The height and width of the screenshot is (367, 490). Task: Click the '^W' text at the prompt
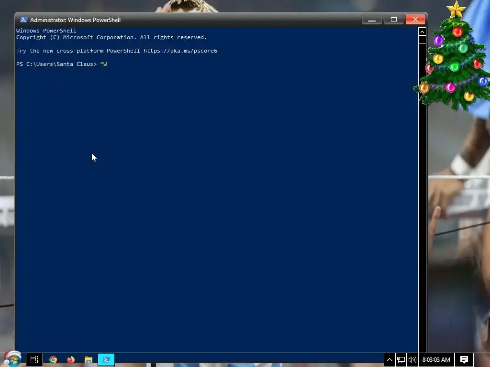pos(103,64)
